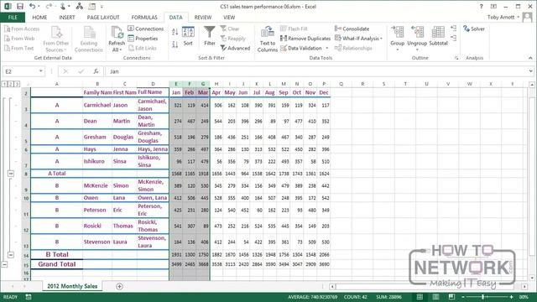Select Normal view icon in status bar
Viewport: 537px width, 302px height.
[420, 297]
